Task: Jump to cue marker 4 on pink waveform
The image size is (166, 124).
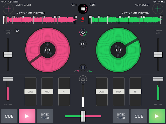Action: pyautogui.click(x=34, y=17)
